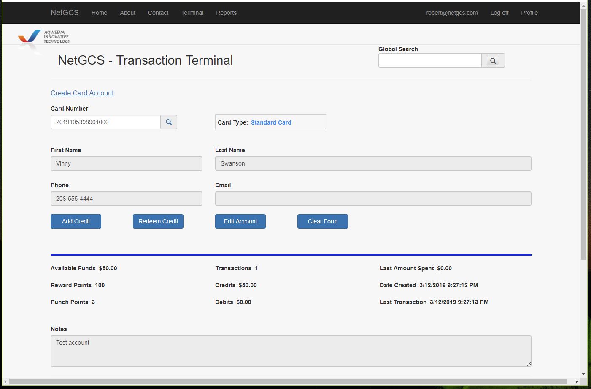
Task: Select Terminal in the navigation bar
Action: 192,13
